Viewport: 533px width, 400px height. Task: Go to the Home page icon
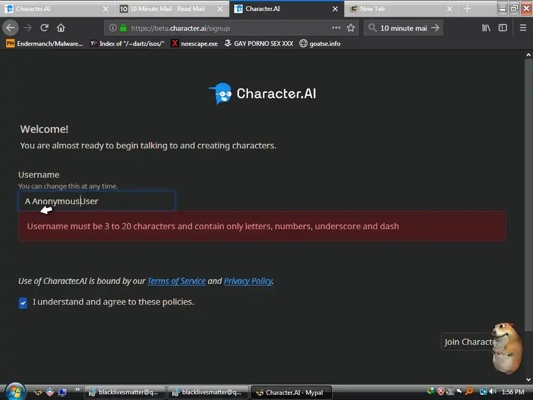(x=61, y=28)
